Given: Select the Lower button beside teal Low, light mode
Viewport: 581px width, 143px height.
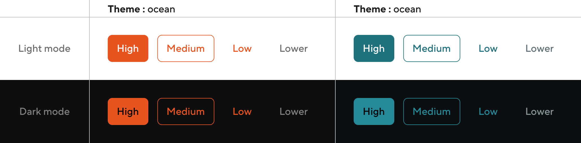Looking at the screenshot, I should click(x=539, y=48).
